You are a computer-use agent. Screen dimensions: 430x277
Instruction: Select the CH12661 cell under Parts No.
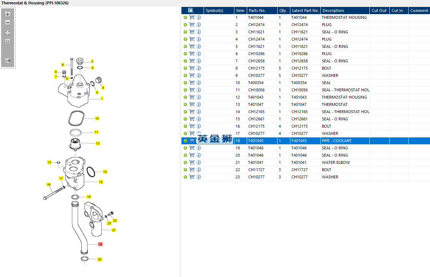262,119
